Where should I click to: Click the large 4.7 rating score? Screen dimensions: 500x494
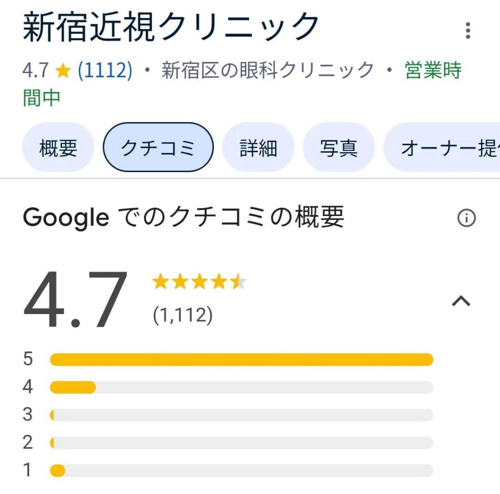tap(75, 299)
